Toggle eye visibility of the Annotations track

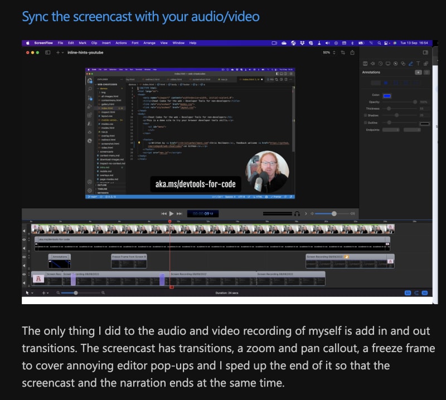click(24, 257)
